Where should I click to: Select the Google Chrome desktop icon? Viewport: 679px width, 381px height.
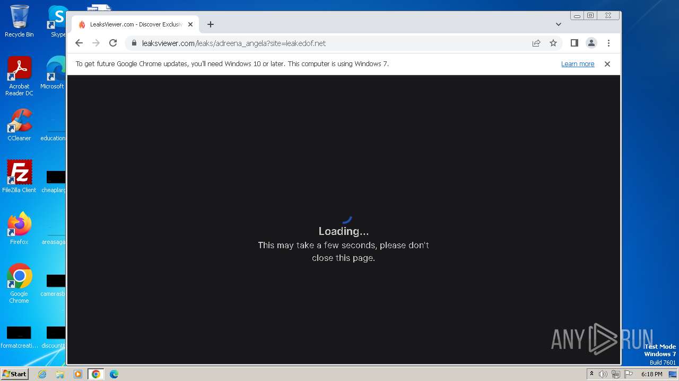click(19, 284)
